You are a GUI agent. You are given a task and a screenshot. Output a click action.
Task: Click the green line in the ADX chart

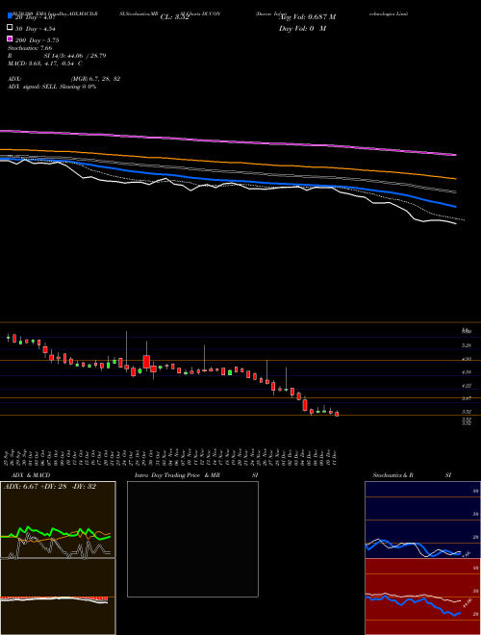click(55, 533)
